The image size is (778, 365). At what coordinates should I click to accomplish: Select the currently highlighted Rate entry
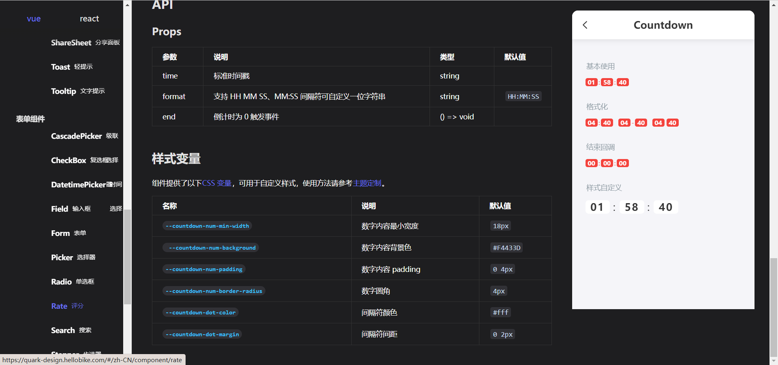[59, 306]
